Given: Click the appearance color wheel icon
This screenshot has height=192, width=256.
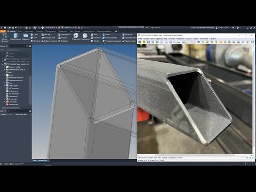Looking at the screenshot, I should pos(59,28).
